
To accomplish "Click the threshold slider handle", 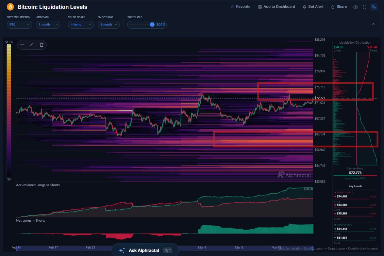I will pyautogui.click(x=152, y=25).
